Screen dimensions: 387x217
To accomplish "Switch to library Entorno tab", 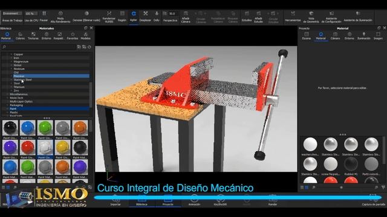I will point(46,36).
